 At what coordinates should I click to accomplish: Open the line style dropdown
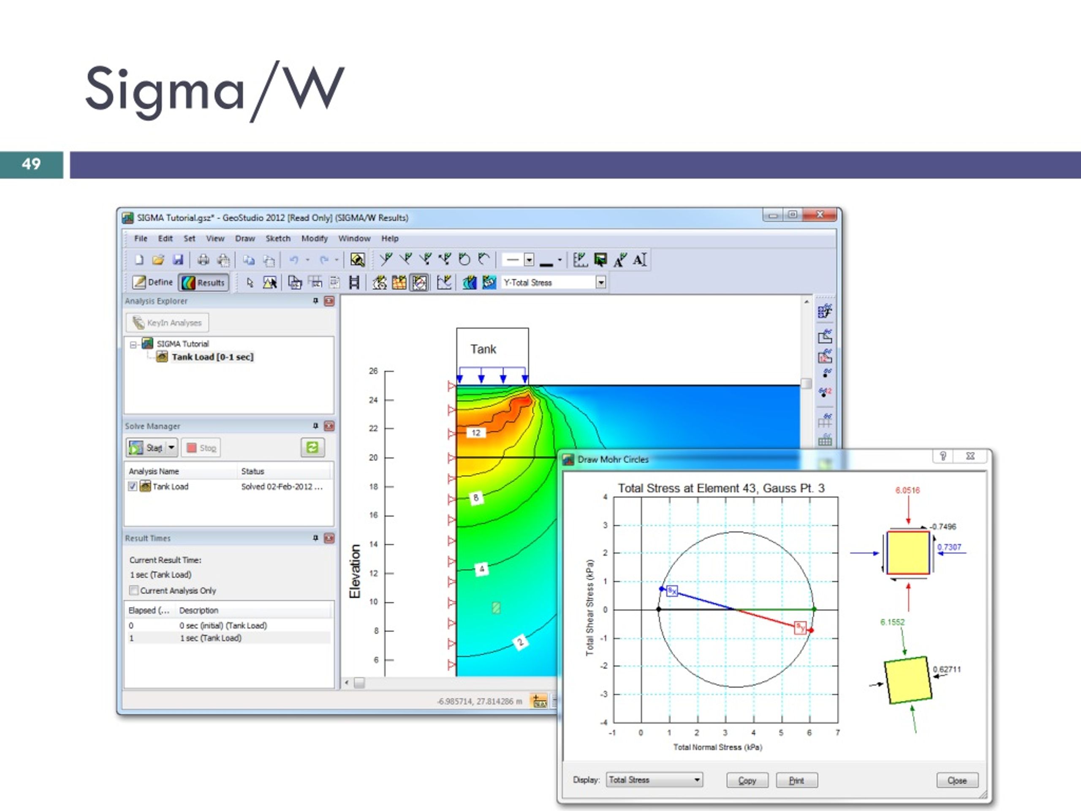click(x=529, y=260)
